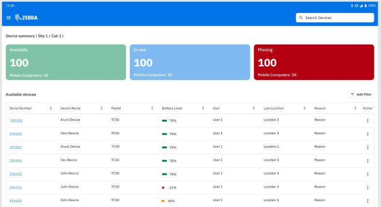
Task: Sort table by Device Name arrows
Action: pos(101,108)
